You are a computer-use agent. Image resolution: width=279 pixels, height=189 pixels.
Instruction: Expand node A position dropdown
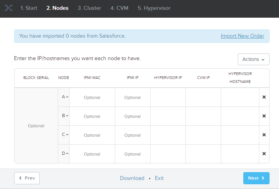65,97
